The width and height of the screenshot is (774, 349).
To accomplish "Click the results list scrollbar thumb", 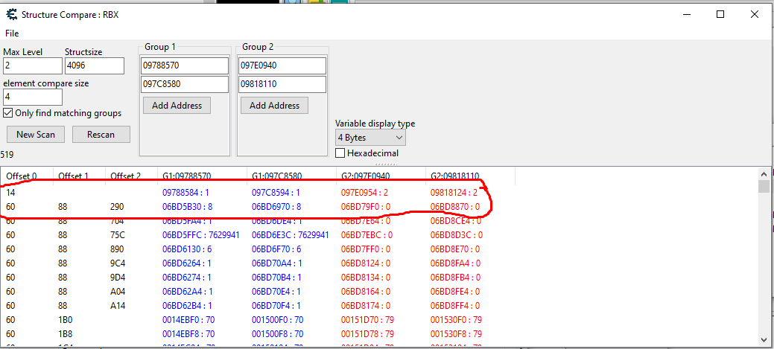I will (x=764, y=187).
